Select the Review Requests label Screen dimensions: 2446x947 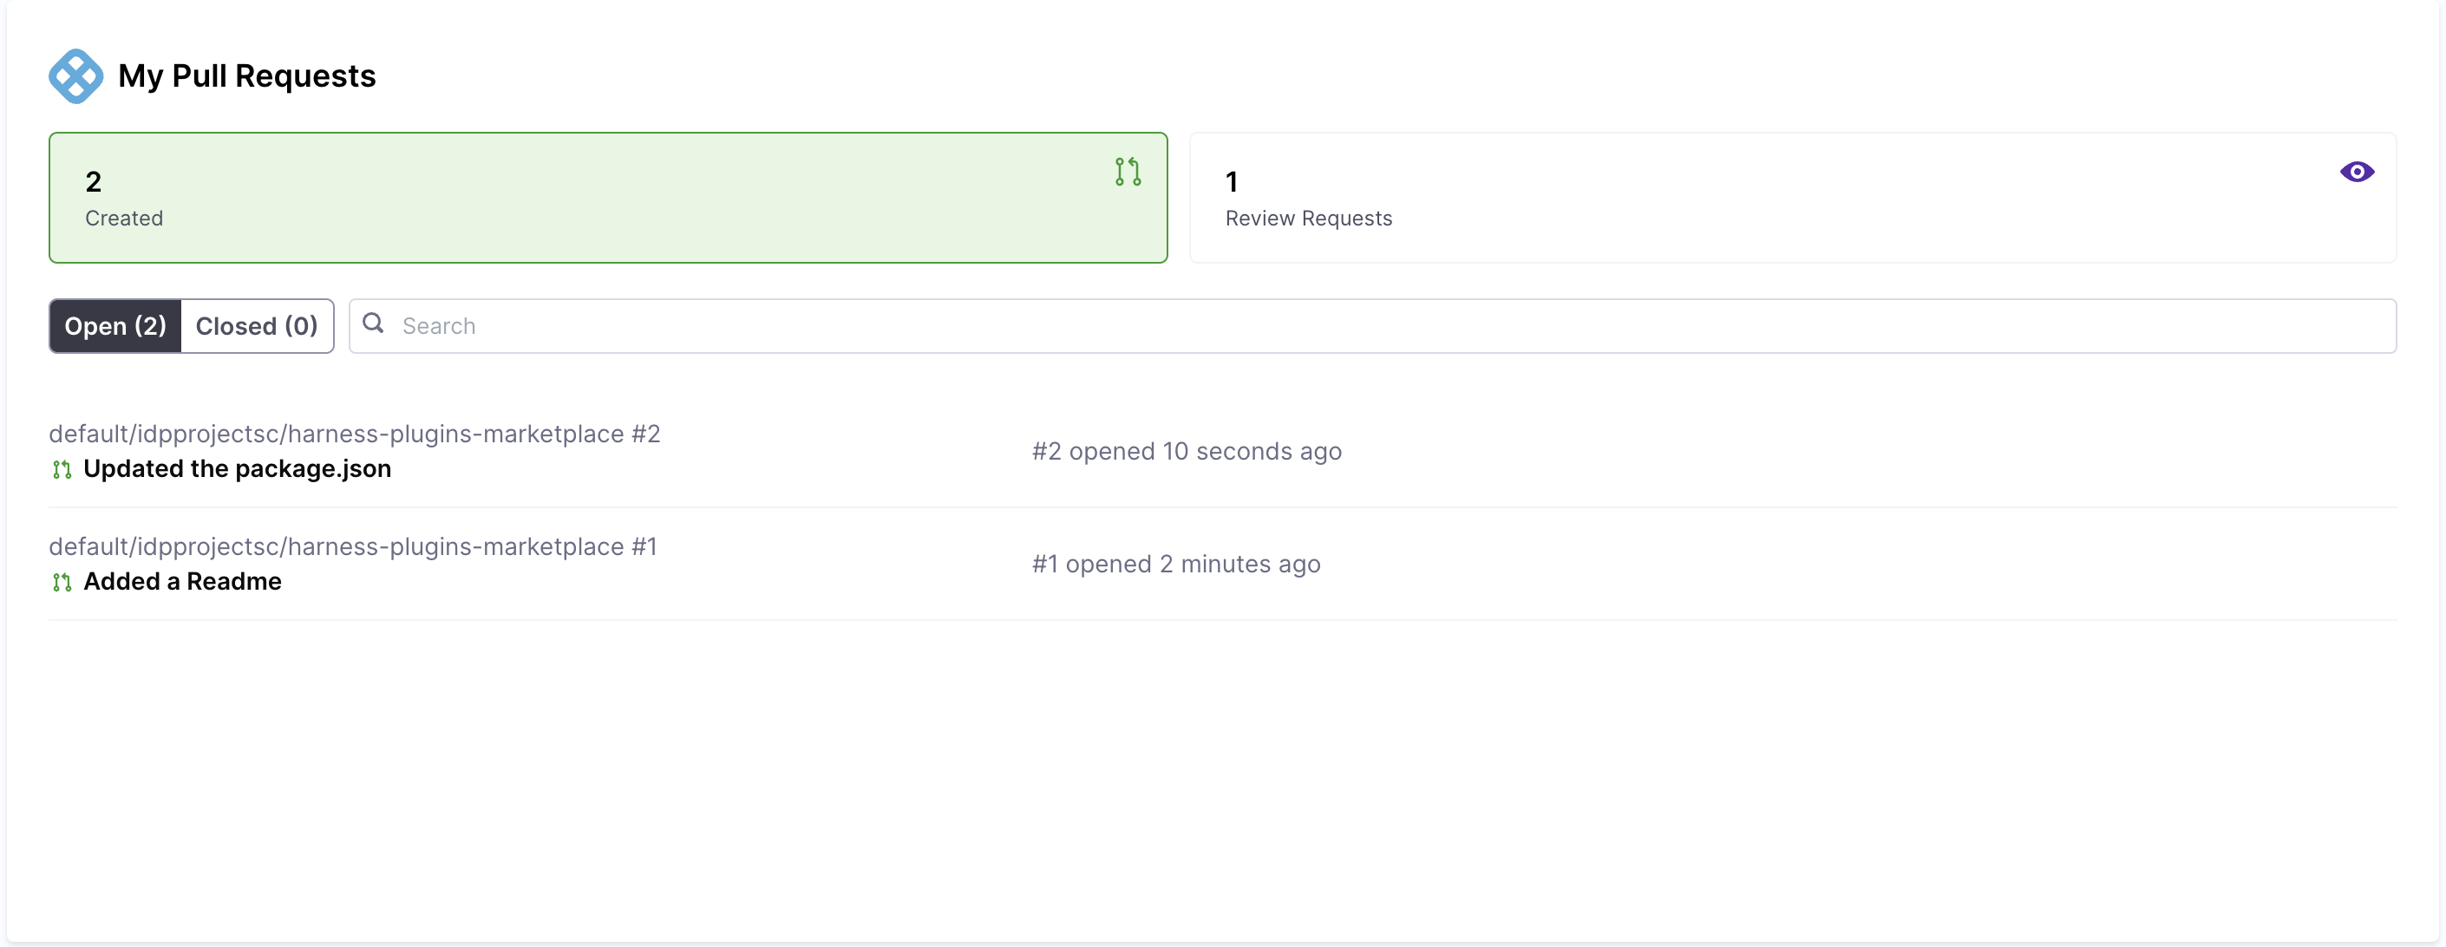(x=1307, y=219)
